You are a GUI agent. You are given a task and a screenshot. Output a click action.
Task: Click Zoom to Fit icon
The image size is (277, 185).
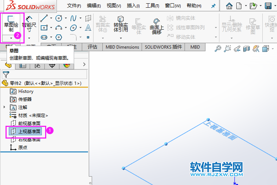coord(218,49)
